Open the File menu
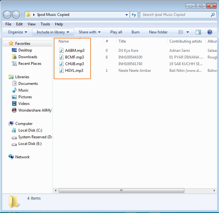The height and width of the screenshot is (213, 219). [8, 24]
